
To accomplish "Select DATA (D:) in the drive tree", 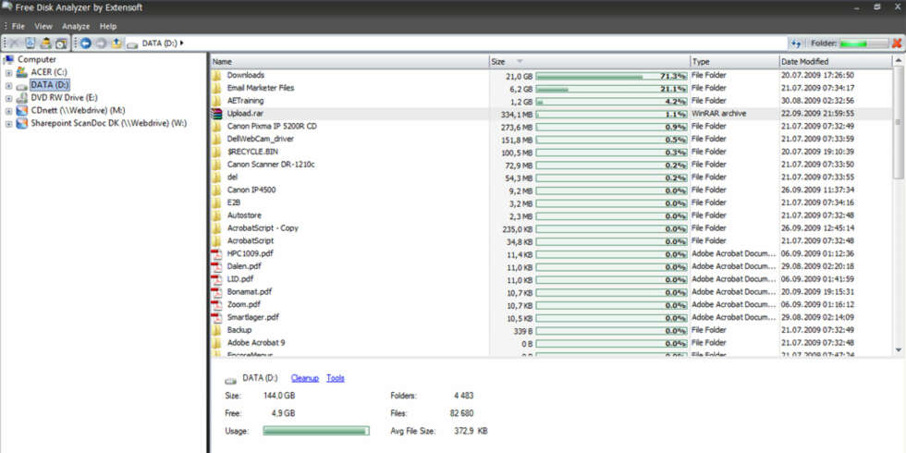I will [x=50, y=85].
